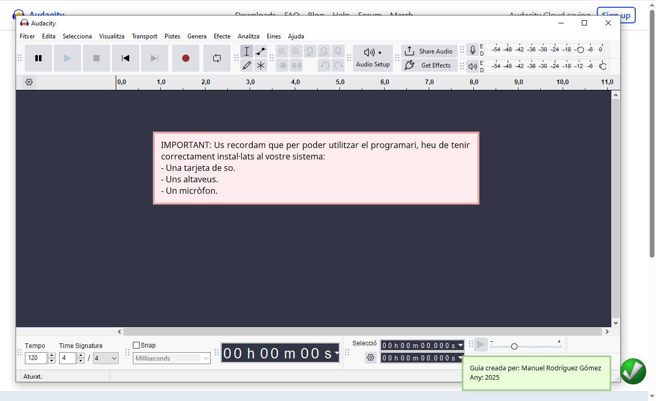The width and height of the screenshot is (656, 401).
Task: Click the Undo arrow
Action: click(x=324, y=65)
